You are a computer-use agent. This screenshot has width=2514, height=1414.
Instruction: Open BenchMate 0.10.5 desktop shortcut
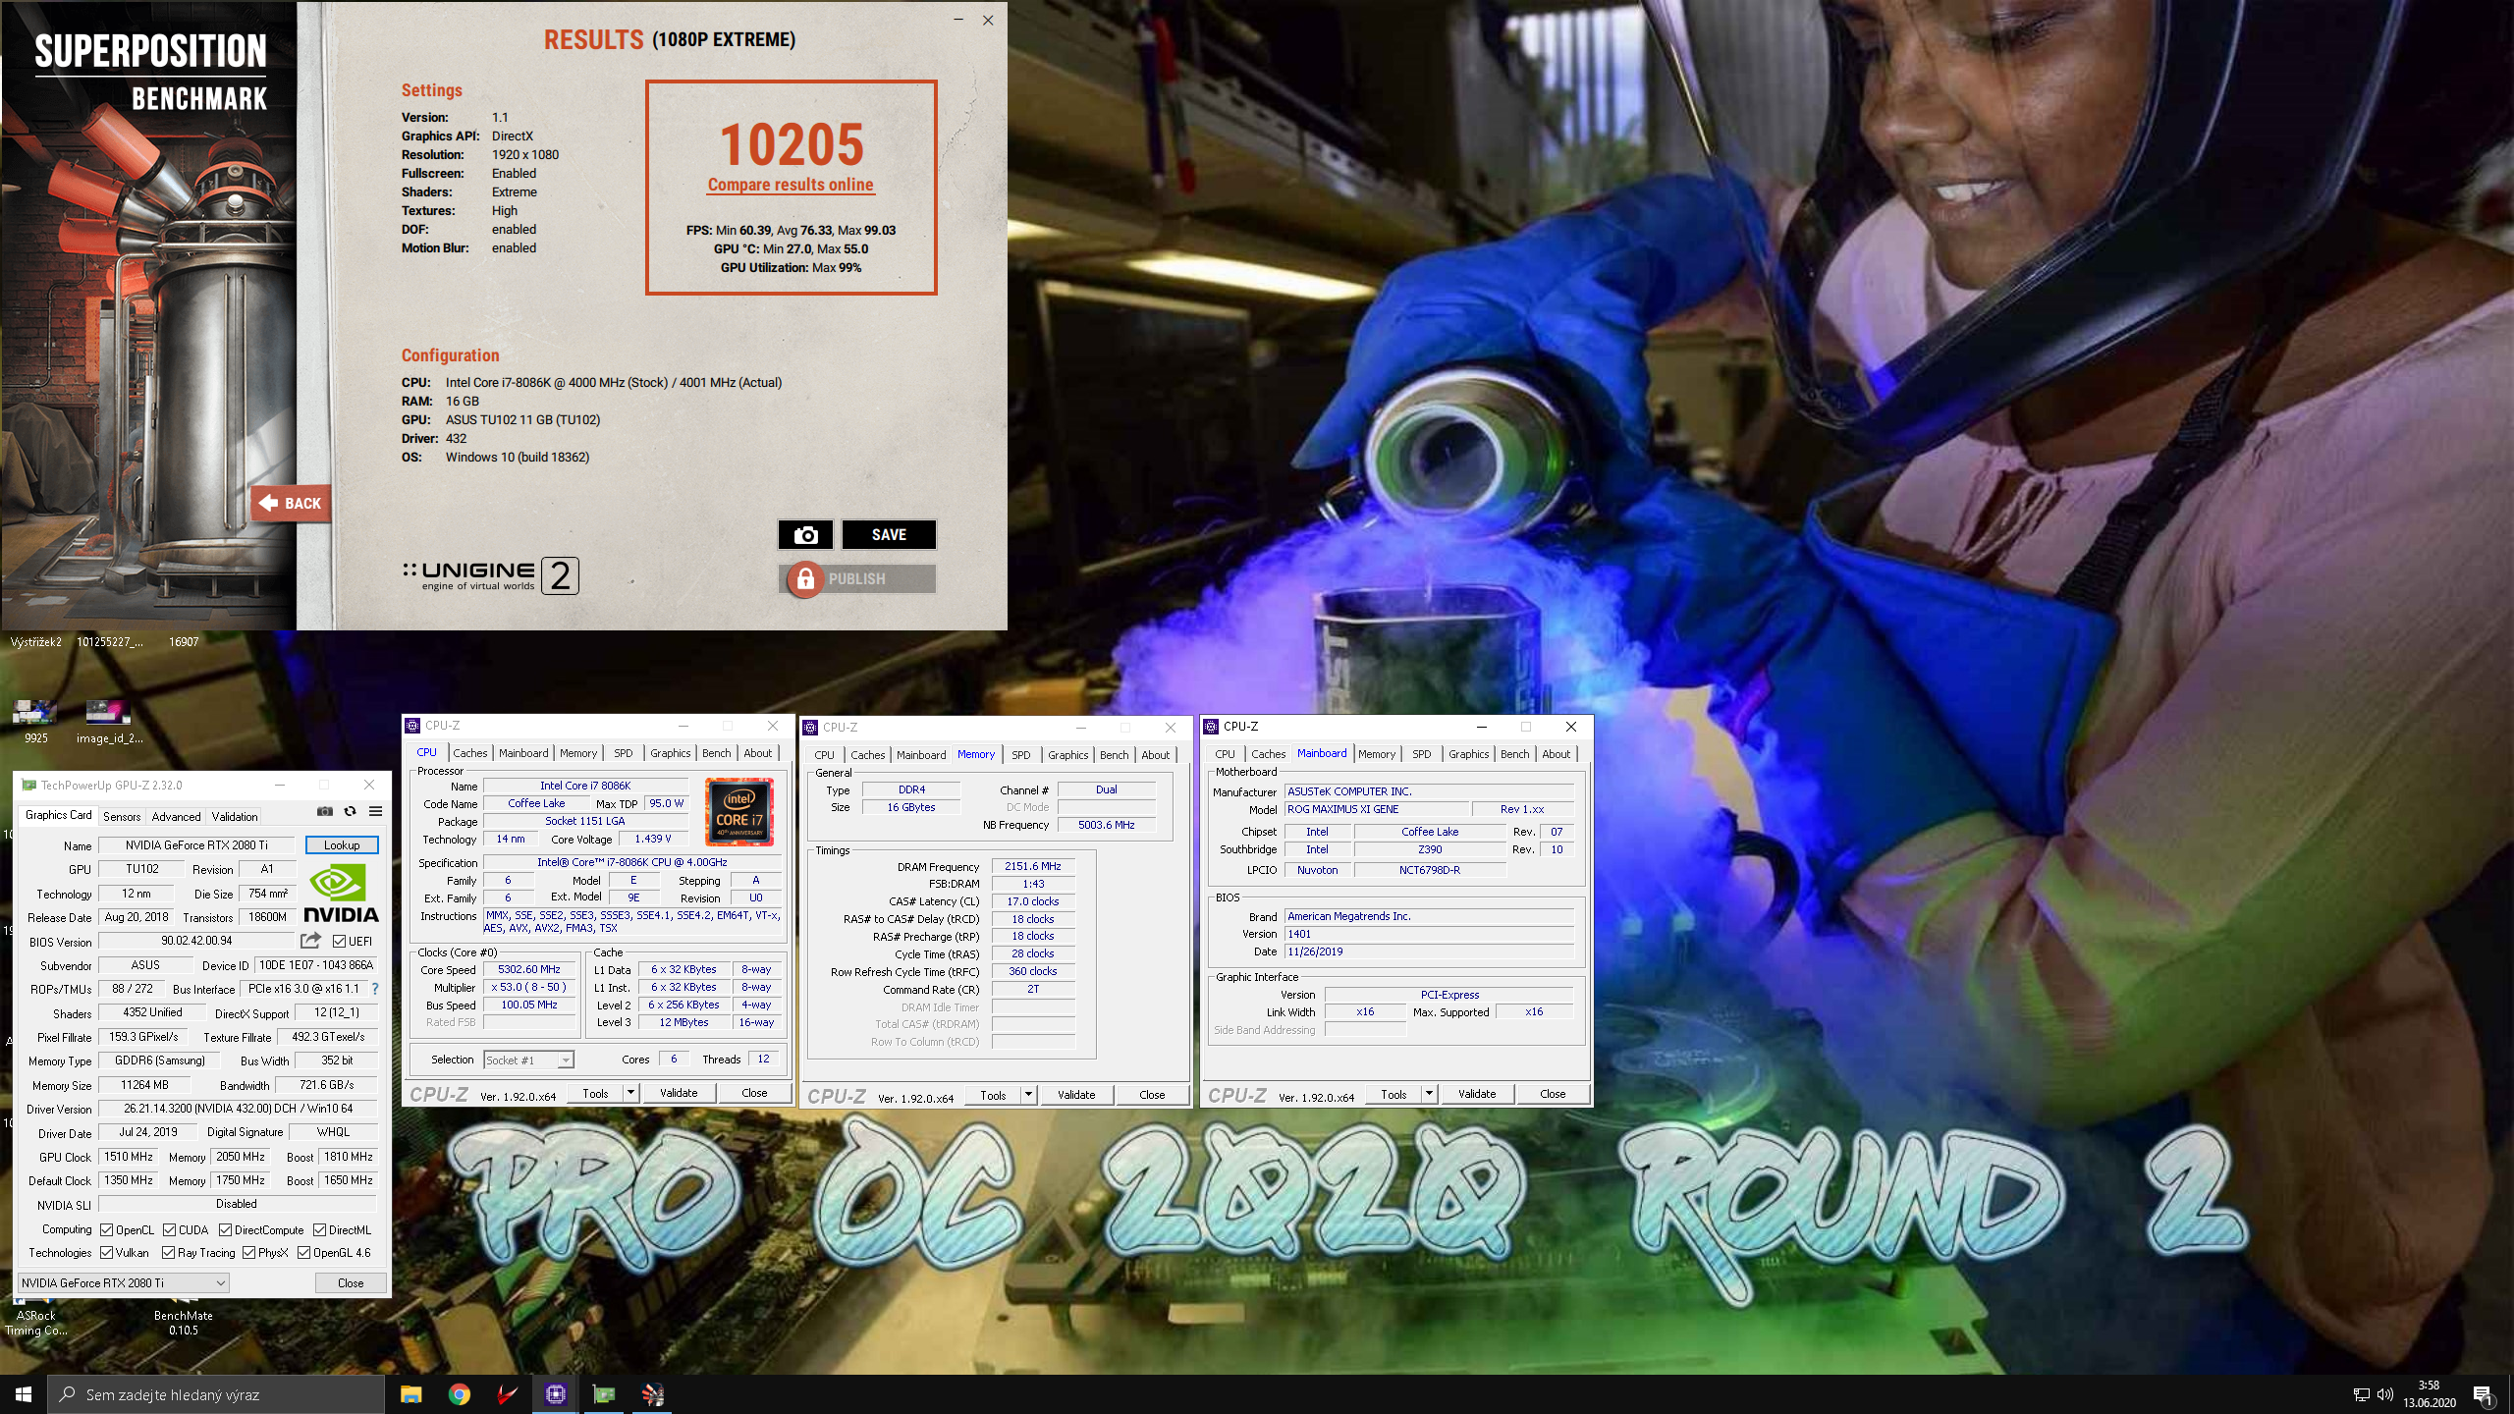coord(184,1323)
